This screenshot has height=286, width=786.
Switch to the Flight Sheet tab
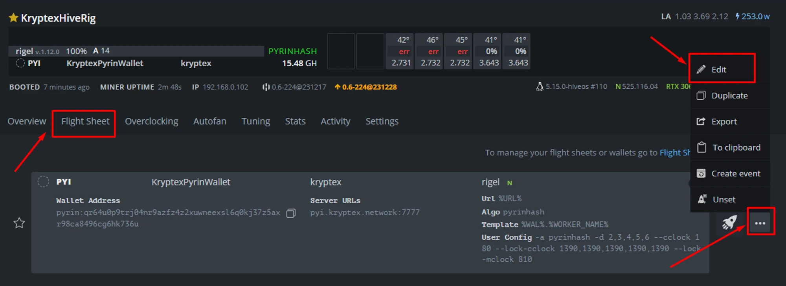click(x=85, y=121)
